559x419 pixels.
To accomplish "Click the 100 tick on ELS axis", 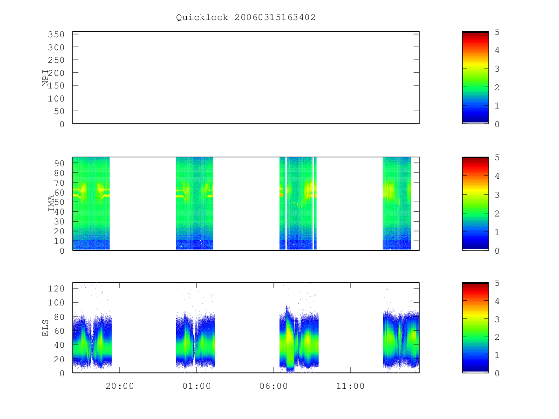I will click(x=57, y=303).
